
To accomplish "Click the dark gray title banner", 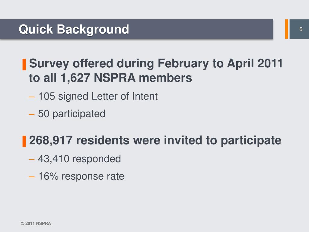I will click(x=136, y=29).
